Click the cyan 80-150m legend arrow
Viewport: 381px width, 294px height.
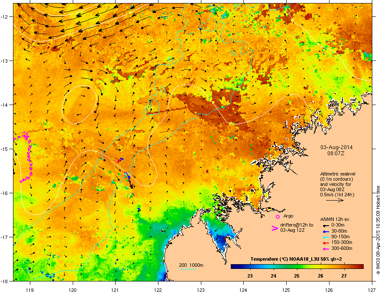326,237
